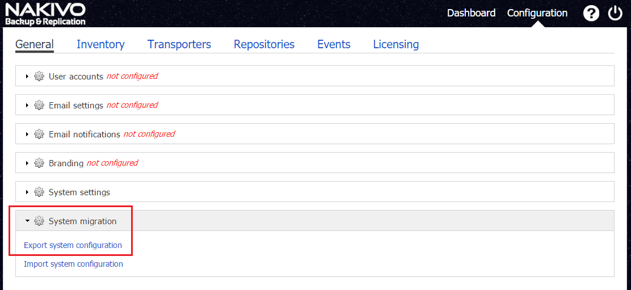Click the Branding heading text
The height and width of the screenshot is (290, 631).
pos(66,163)
